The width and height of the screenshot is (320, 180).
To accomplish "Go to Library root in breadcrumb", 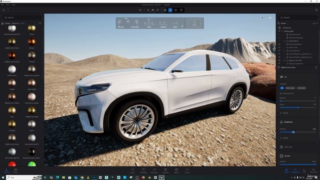I will (x=7, y=23).
